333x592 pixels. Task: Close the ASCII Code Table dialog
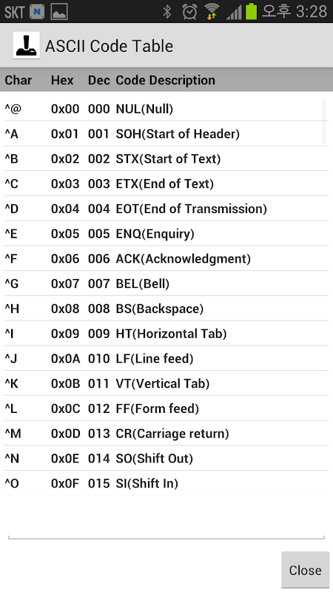[305, 570]
